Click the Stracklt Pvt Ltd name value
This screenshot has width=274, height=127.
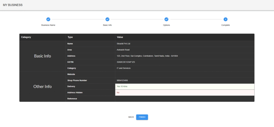point(123,44)
